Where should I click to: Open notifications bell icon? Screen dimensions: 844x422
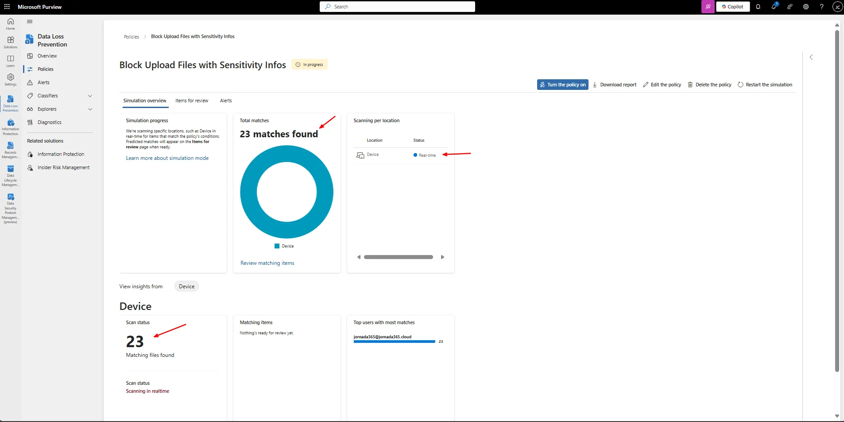coord(758,7)
